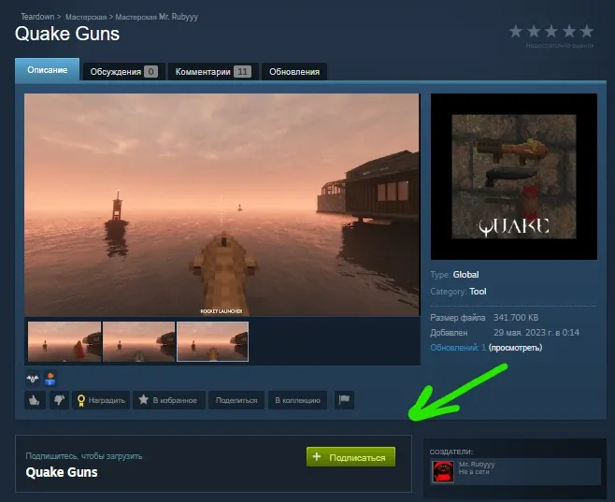
Task: Click the В коллекцию button
Action: pos(297,400)
